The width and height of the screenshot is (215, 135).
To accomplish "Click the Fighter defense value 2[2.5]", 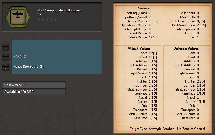I will pyautogui.click(x=201, y=81).
